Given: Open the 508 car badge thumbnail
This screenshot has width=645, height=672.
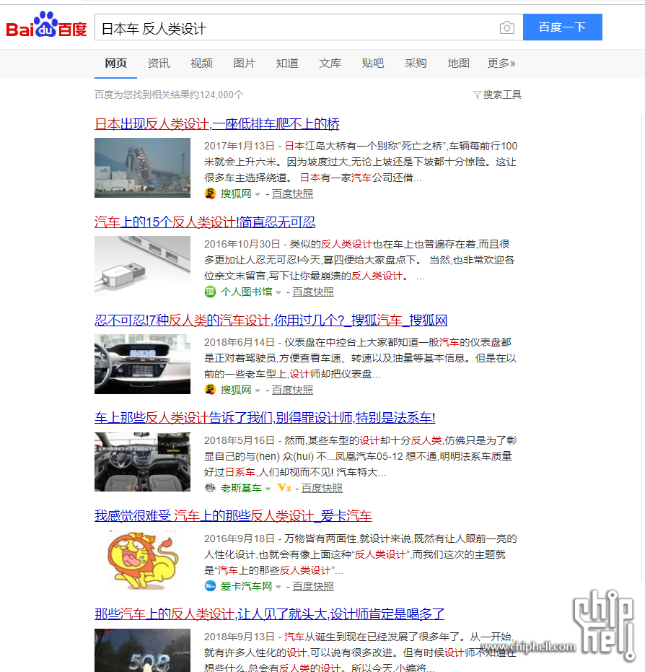Looking at the screenshot, I should tap(142, 650).
